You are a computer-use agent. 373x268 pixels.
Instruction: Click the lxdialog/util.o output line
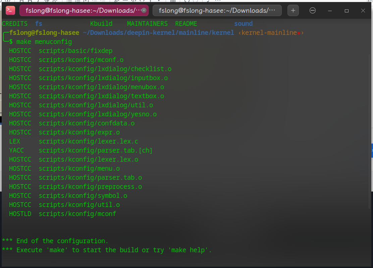[81, 105]
